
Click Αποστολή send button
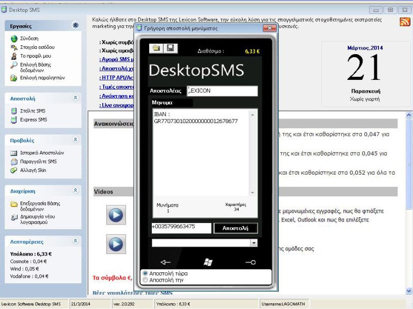[235, 228]
